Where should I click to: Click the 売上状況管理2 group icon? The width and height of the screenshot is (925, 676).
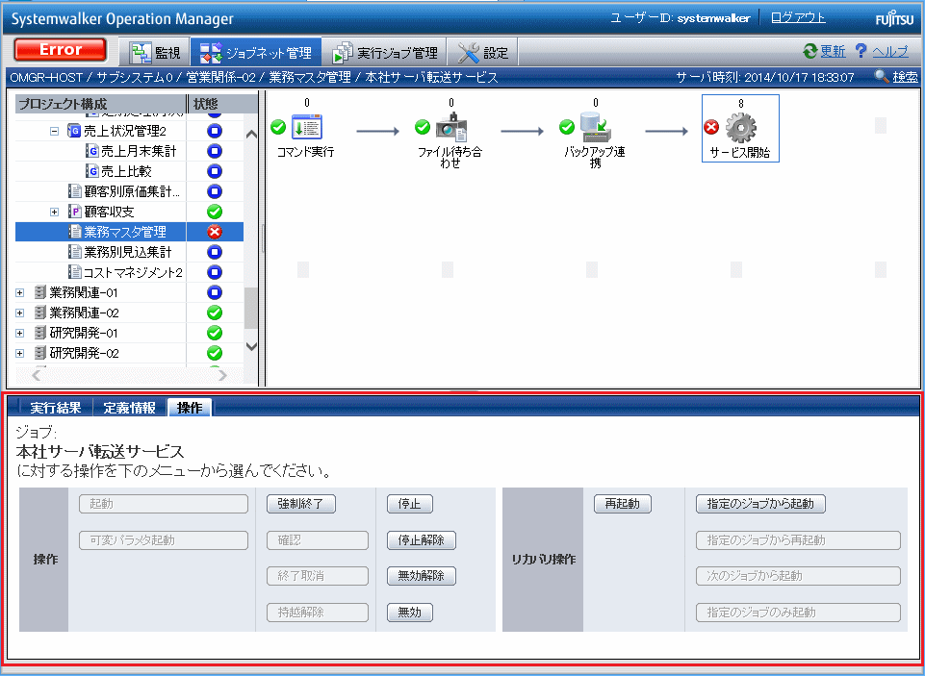click(74, 131)
